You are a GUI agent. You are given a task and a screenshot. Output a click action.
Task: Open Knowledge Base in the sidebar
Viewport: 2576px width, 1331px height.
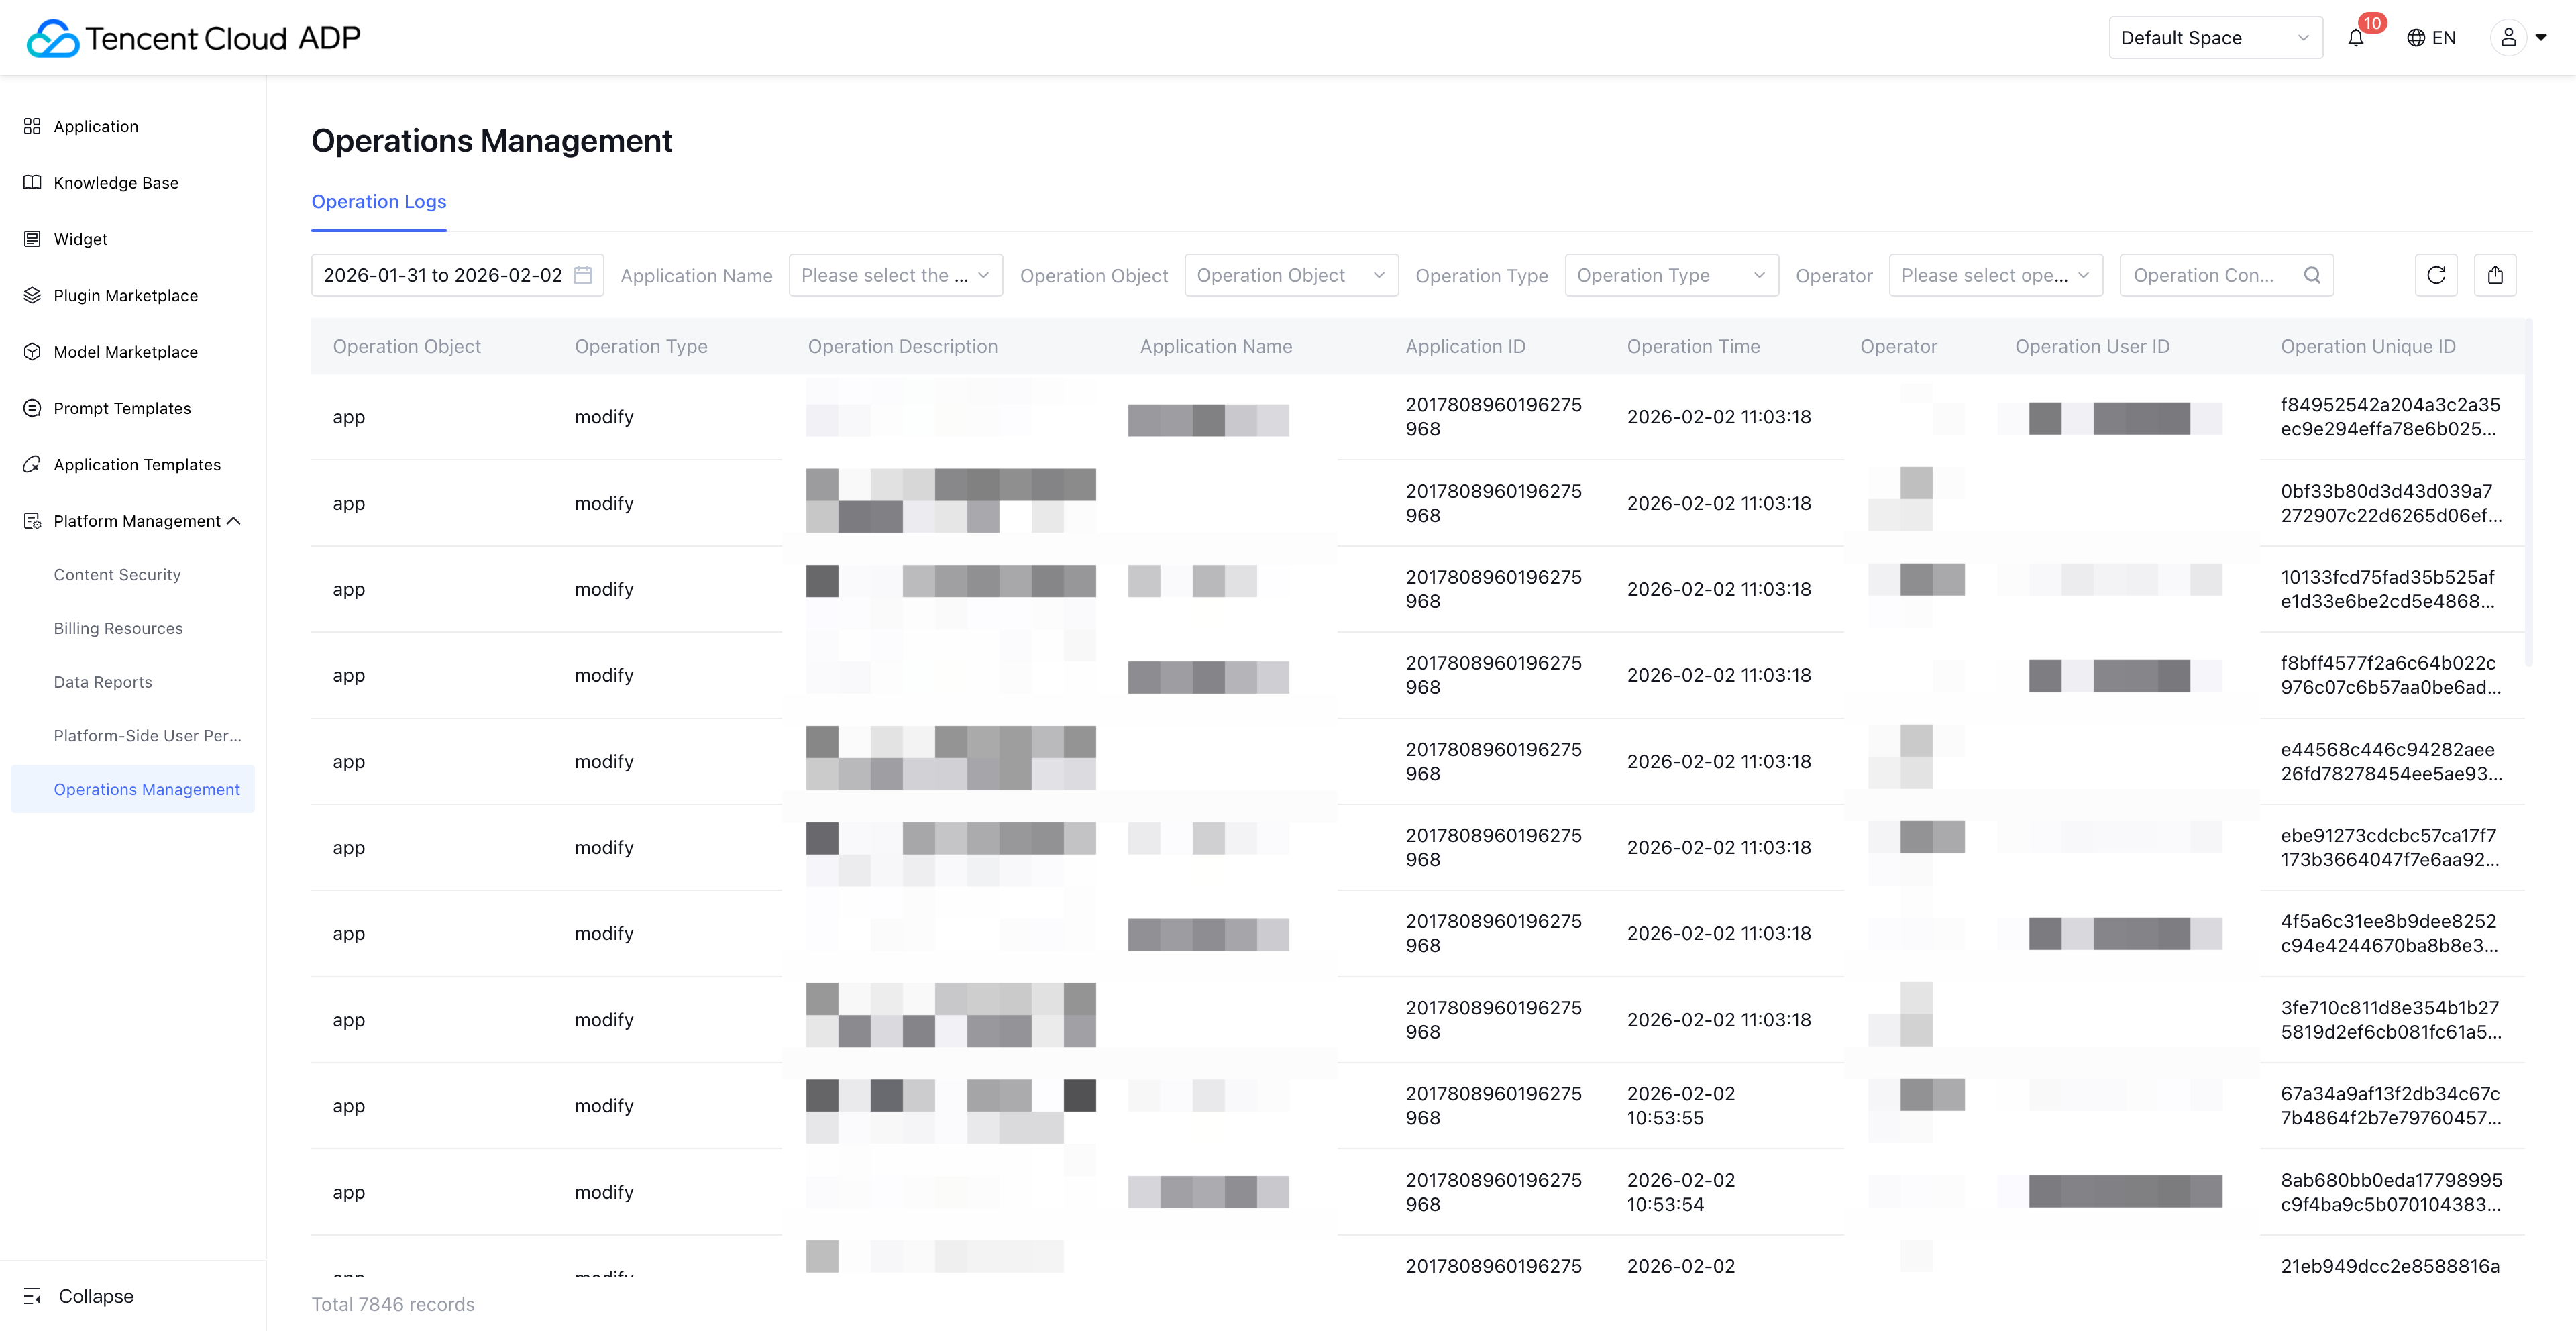tap(116, 183)
